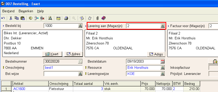218x92 pixels.
Task: Open lookup for Besteld bij field
Action: [x=80, y=26]
